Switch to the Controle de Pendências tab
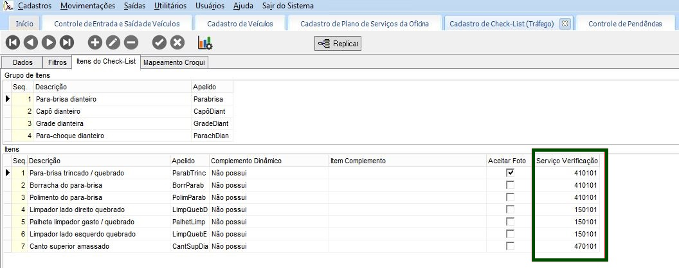 [625, 23]
